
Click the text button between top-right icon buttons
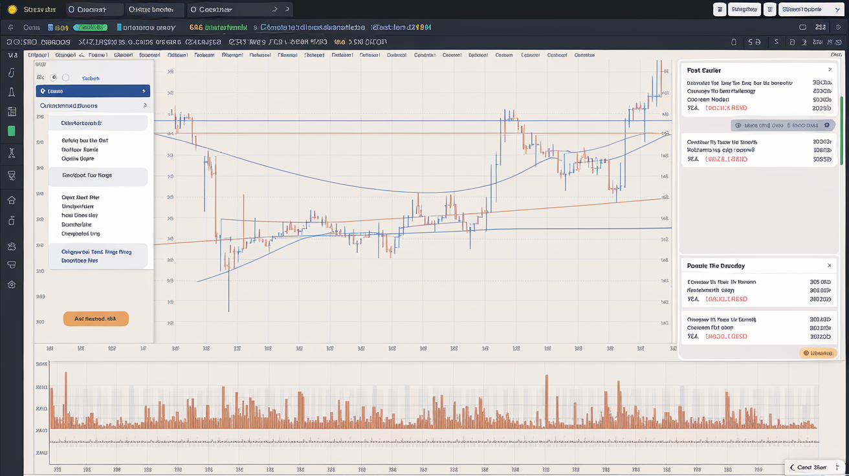744,9
